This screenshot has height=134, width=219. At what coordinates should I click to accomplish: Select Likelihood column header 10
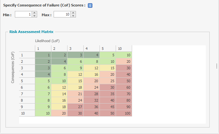pyautogui.click(x=124, y=49)
